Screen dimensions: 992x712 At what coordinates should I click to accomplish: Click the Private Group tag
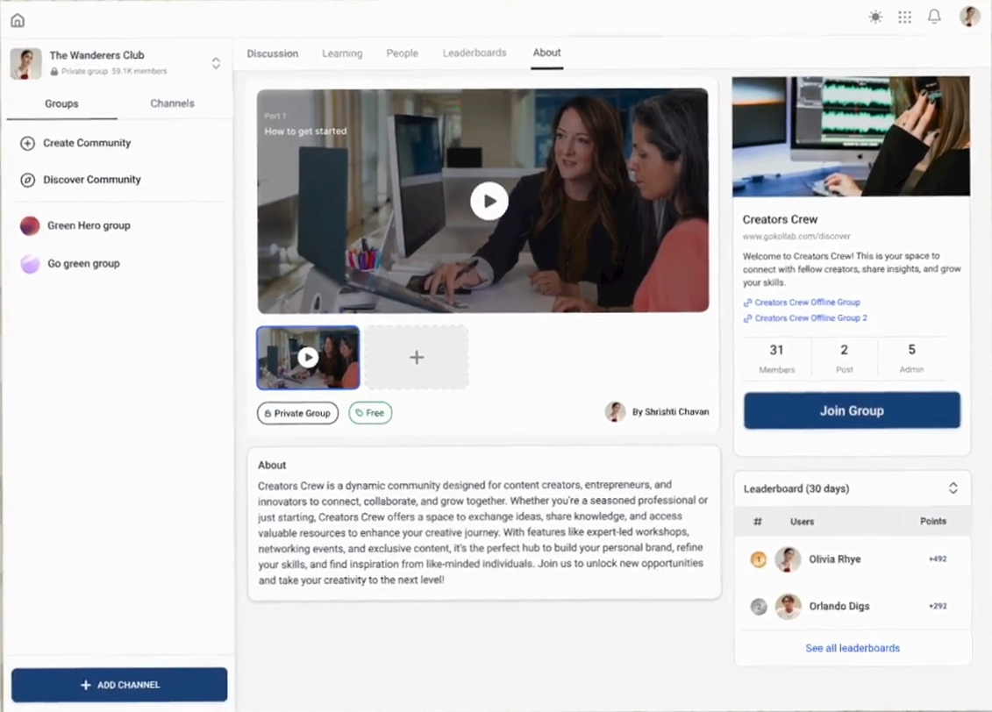297,413
